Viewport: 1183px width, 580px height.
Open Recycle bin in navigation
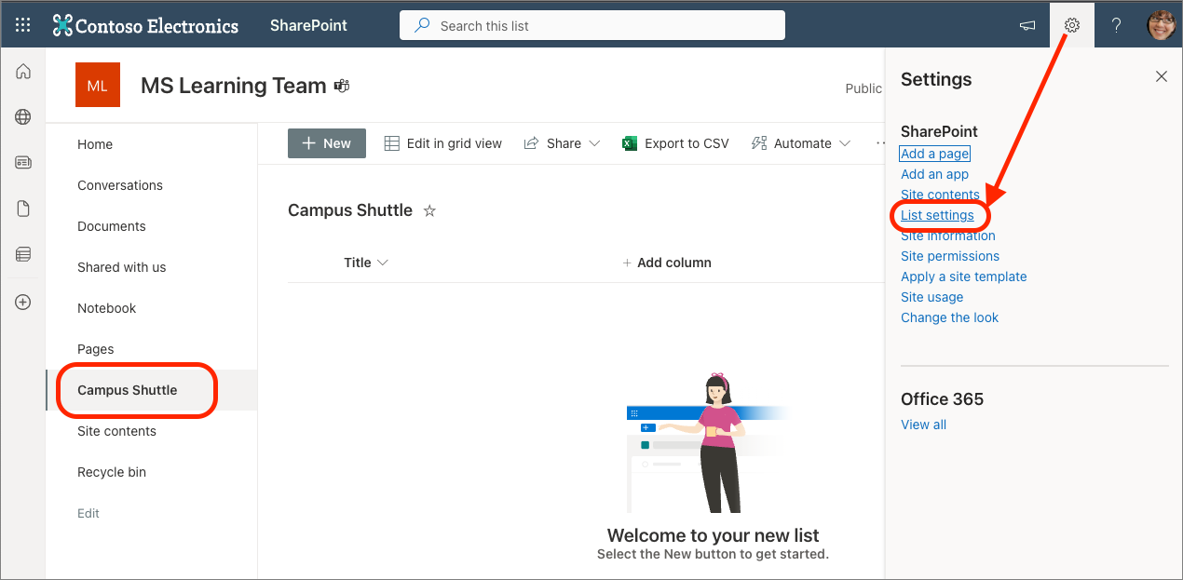[x=112, y=472]
